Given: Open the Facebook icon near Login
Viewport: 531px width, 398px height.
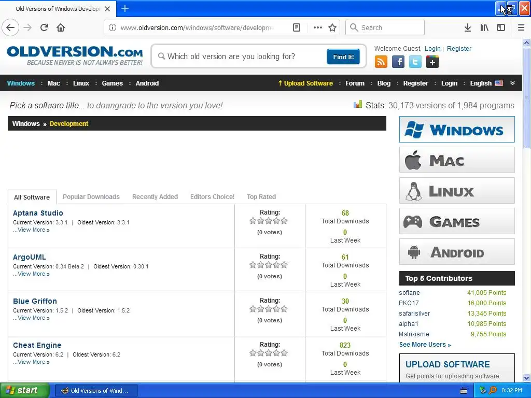Looking at the screenshot, I should point(398,62).
